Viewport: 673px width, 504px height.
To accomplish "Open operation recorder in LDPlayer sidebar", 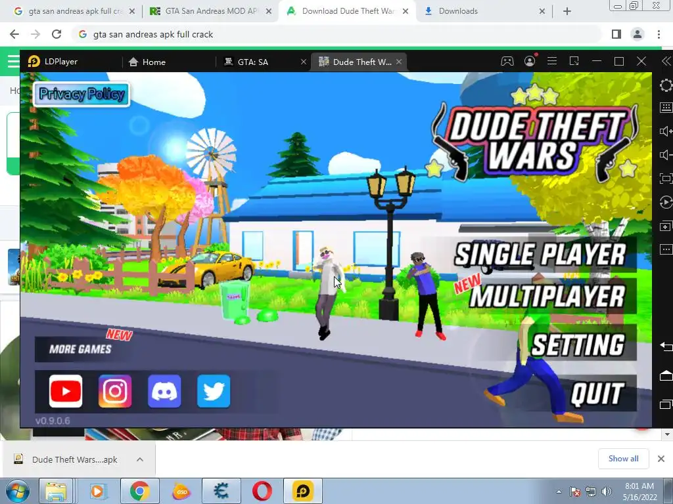I will [666, 202].
